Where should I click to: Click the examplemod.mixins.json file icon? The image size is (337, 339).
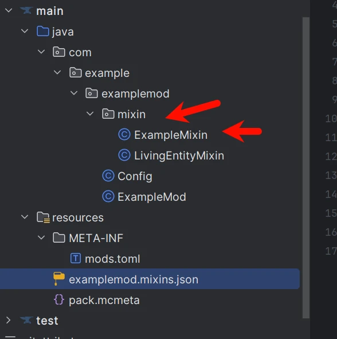click(x=59, y=279)
